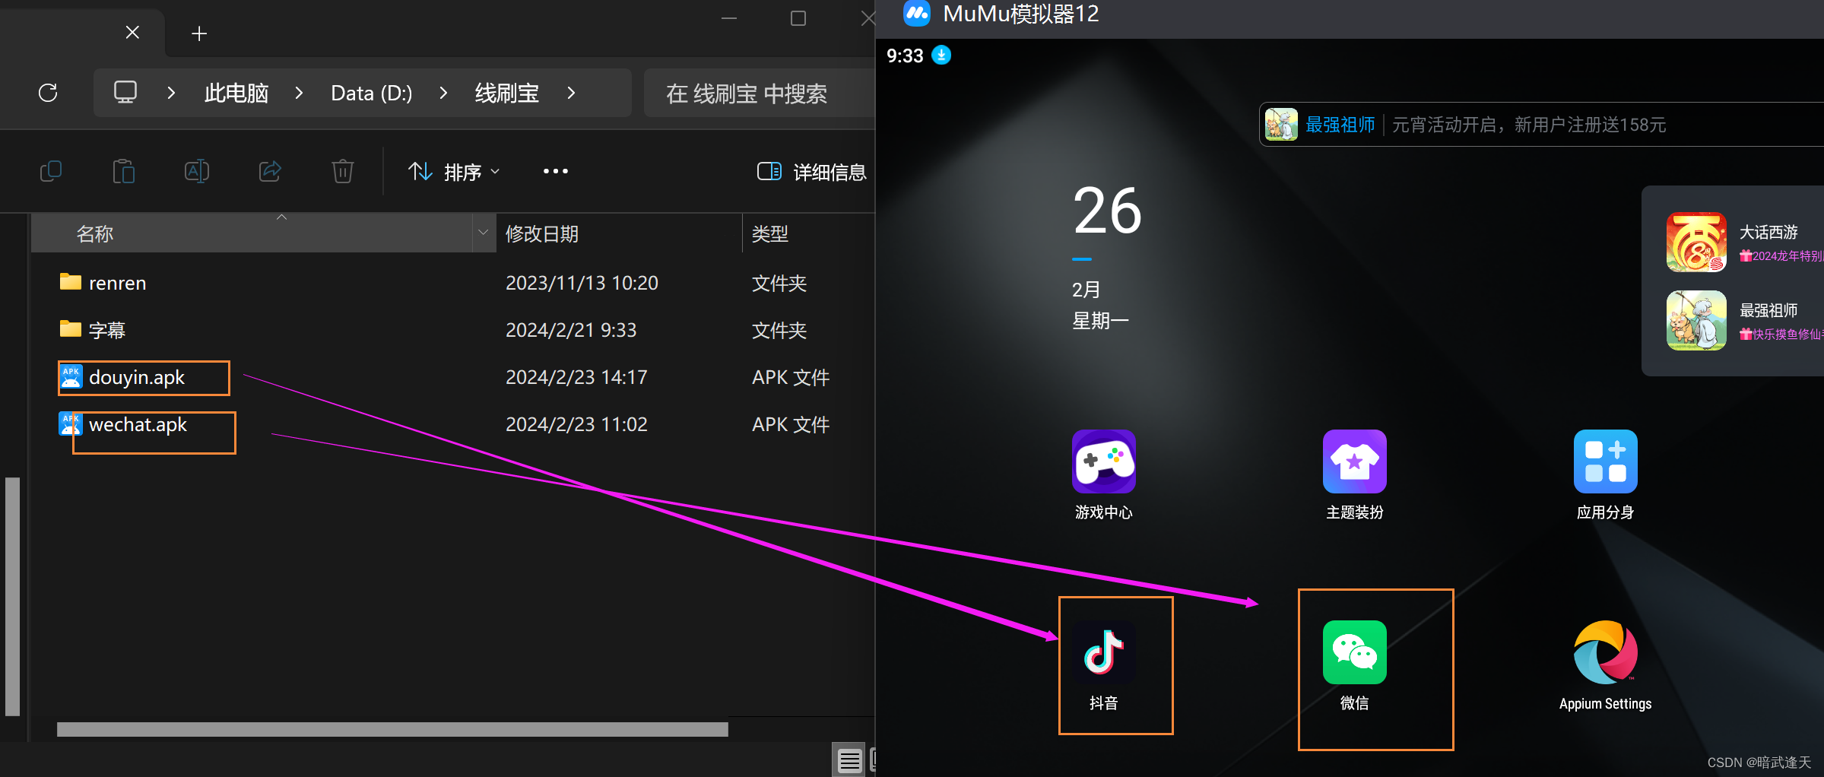The width and height of the screenshot is (1824, 777).
Task: Select the 字幕 folder icon
Action: tap(71, 329)
